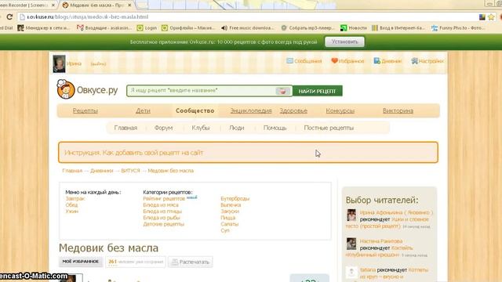Go to the Главная submenu item
Viewport: 502px width, 282px height.
pyautogui.click(x=125, y=128)
